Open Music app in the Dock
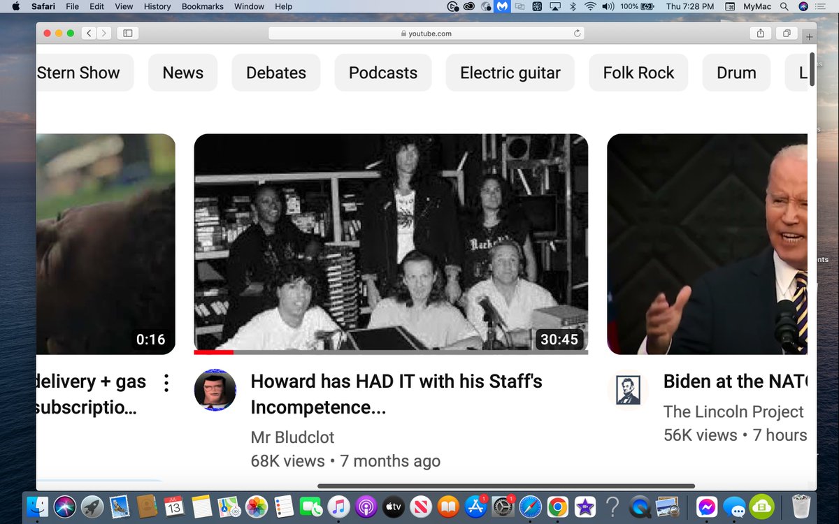 [x=338, y=506]
